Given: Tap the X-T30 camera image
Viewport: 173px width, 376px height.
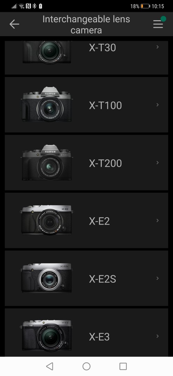Looking at the screenshot, I should click(x=47, y=52).
